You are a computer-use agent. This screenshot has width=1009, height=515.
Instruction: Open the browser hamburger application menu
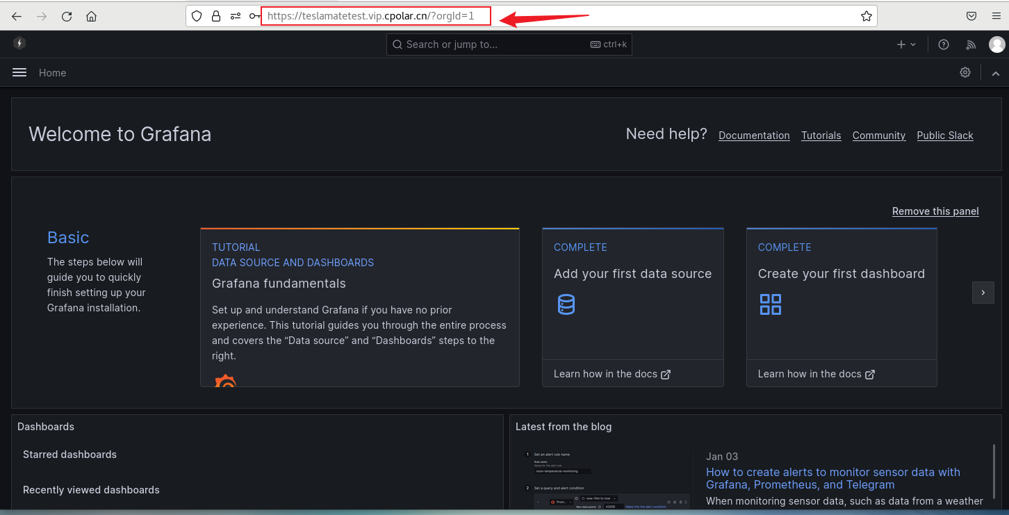point(995,16)
